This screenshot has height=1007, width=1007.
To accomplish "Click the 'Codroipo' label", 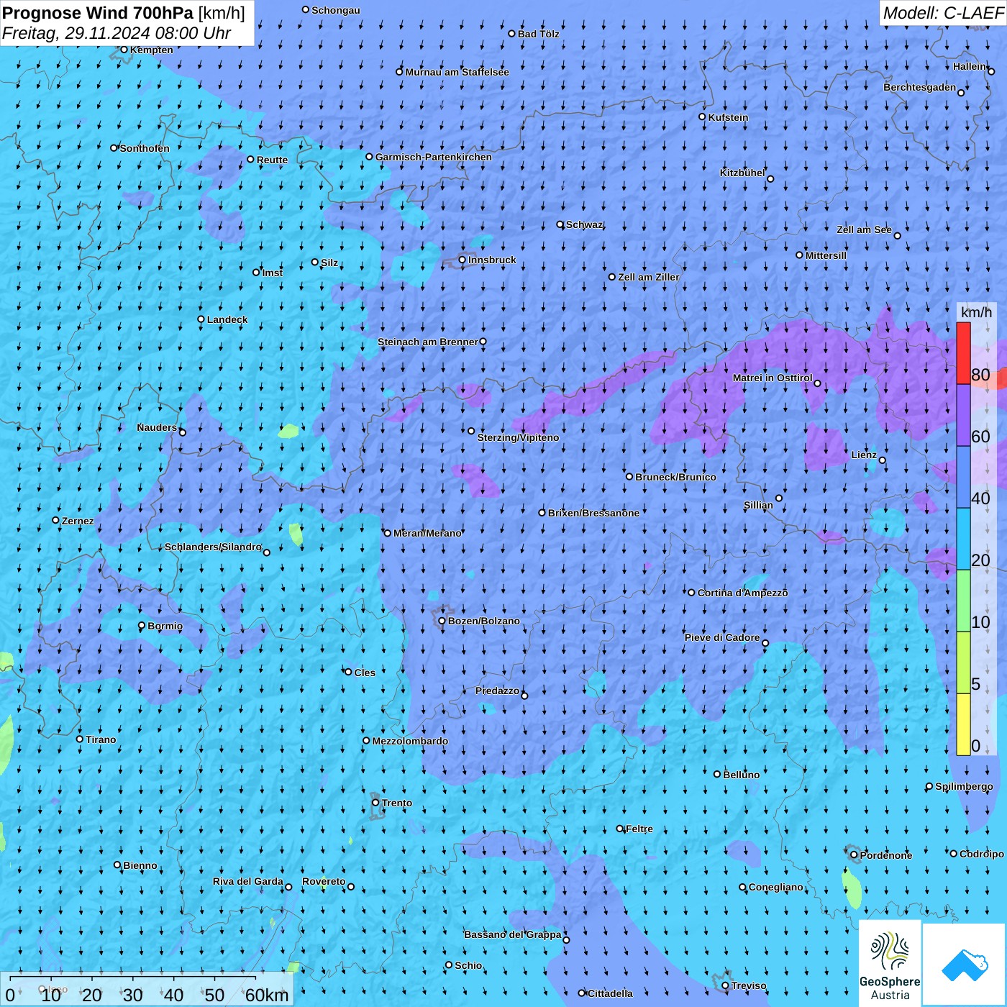I will tap(982, 854).
